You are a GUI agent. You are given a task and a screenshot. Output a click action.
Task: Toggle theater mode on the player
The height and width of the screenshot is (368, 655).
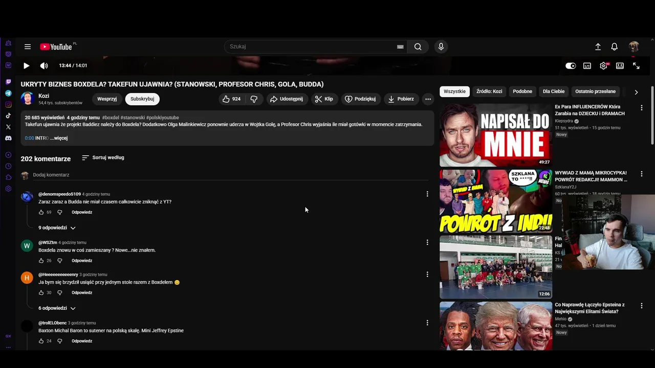tap(620, 65)
